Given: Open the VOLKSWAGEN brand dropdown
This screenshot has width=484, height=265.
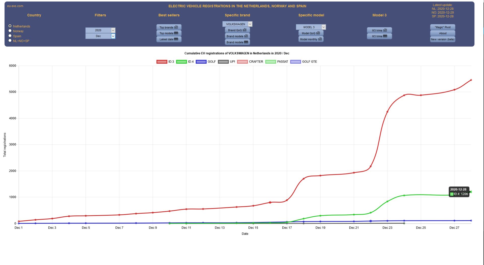Looking at the screenshot, I should 237,24.
